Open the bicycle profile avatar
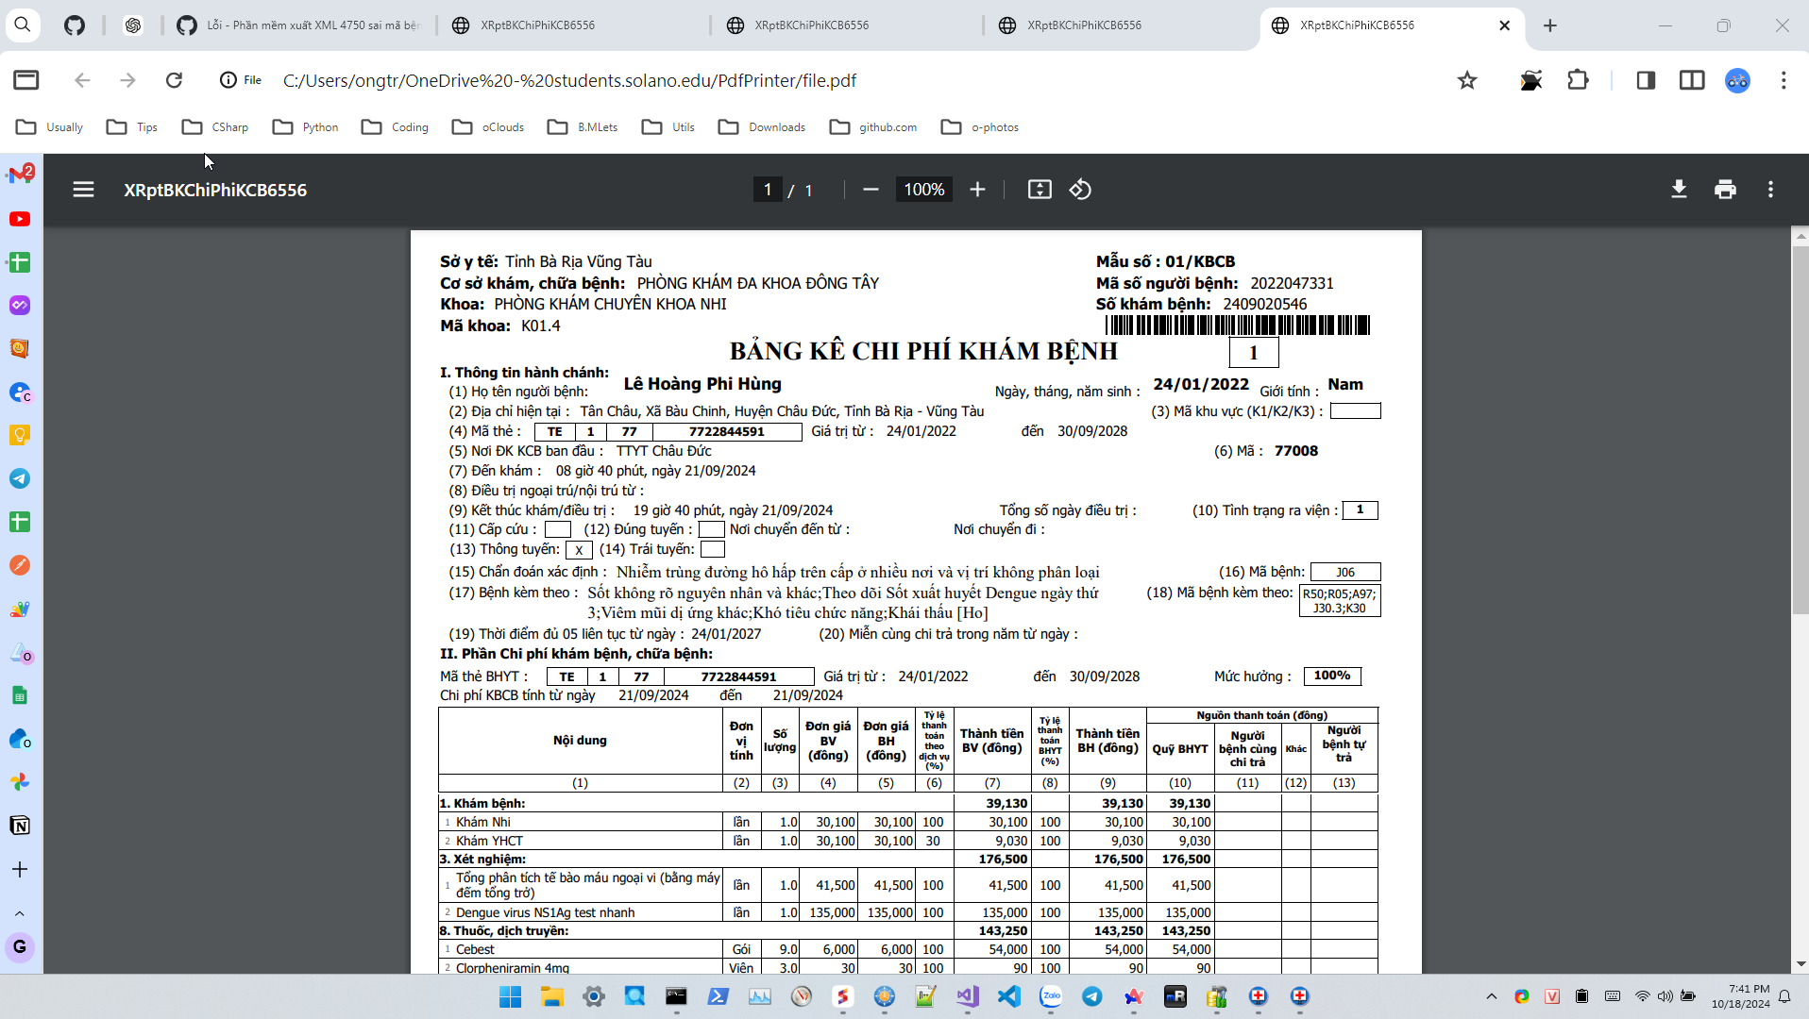 1737,80
